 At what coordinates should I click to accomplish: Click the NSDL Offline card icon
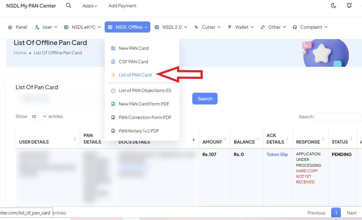point(110,27)
